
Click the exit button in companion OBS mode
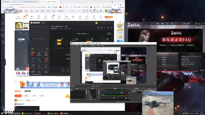[x=109, y=34]
